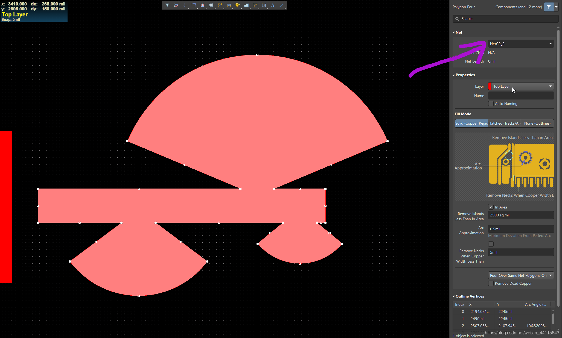Activate the interactive routing tool
The image size is (562, 338).
[x=220, y=5]
